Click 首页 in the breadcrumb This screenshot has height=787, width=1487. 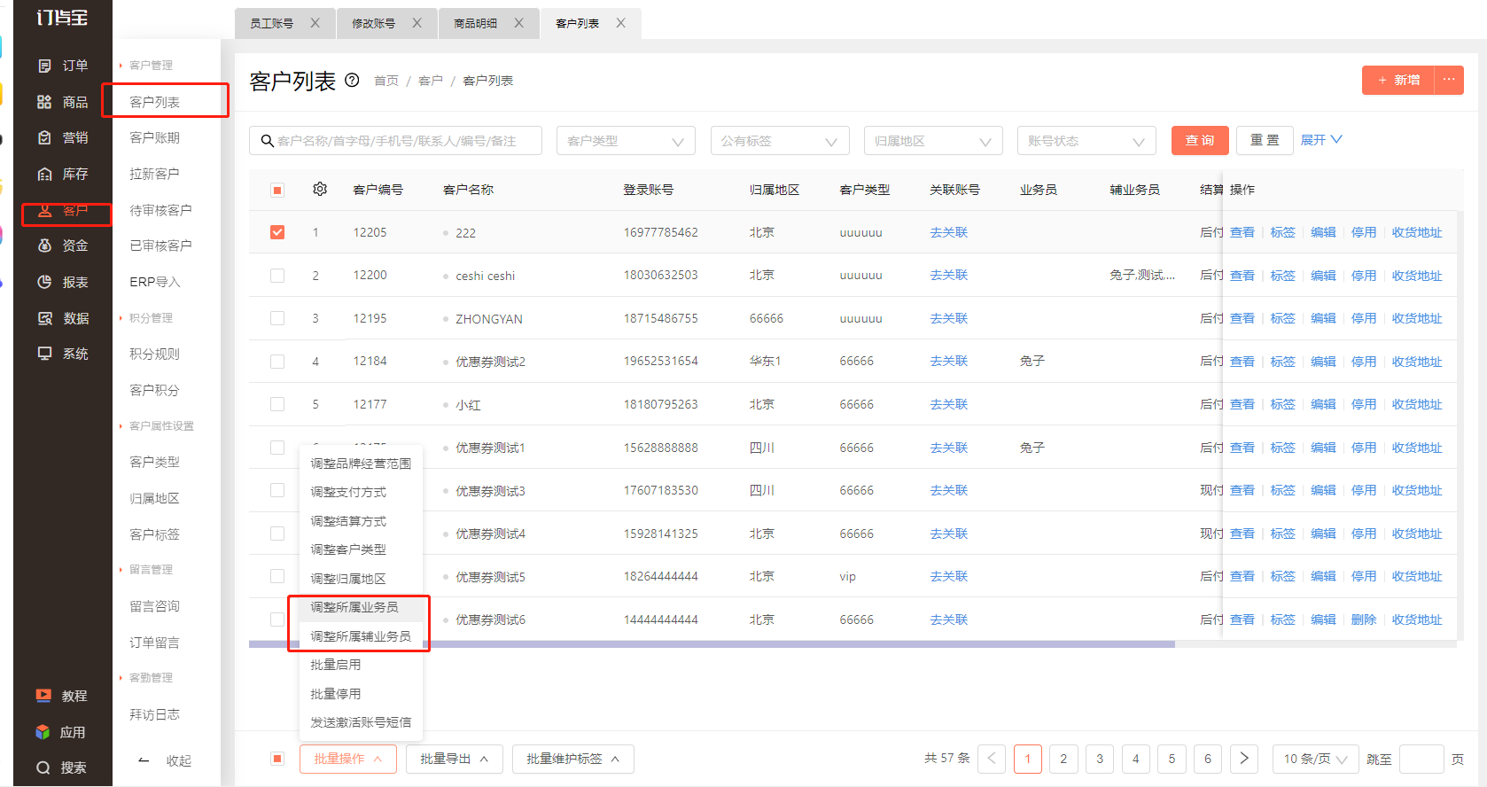[x=386, y=81]
